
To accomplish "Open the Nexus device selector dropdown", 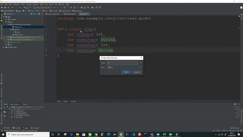I will [x=43, y=8].
